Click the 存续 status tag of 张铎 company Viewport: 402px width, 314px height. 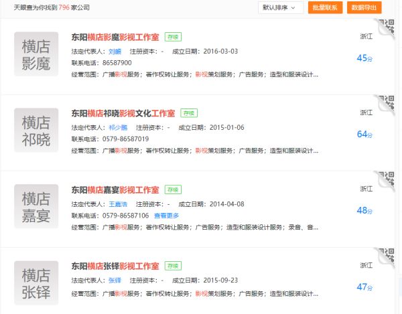pyautogui.click(x=173, y=266)
